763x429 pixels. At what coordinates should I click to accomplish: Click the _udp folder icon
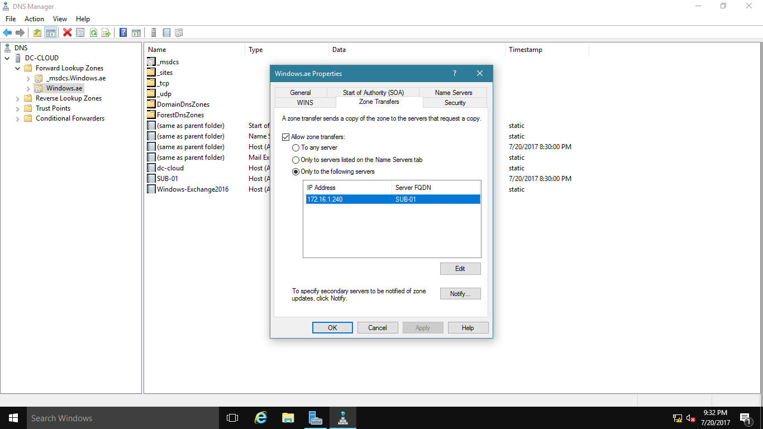pos(151,94)
